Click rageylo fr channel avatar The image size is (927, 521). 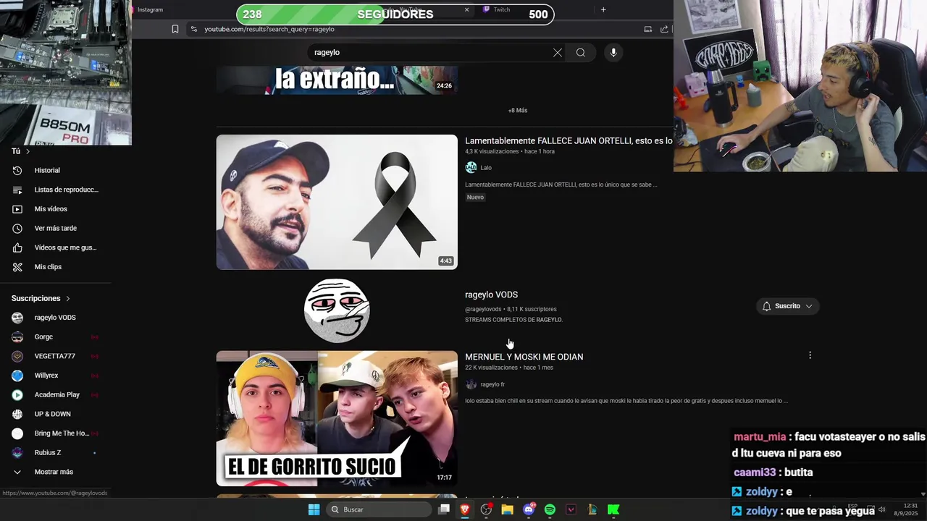point(471,384)
